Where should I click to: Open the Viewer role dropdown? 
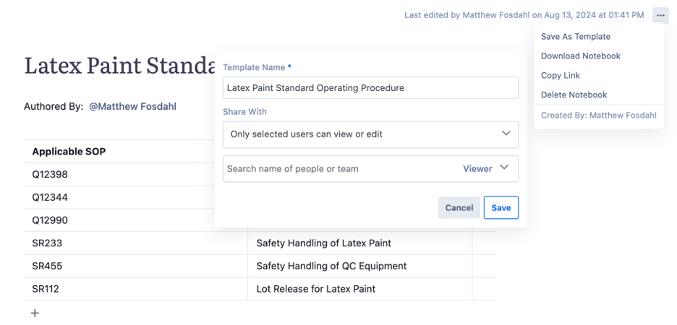click(x=486, y=168)
